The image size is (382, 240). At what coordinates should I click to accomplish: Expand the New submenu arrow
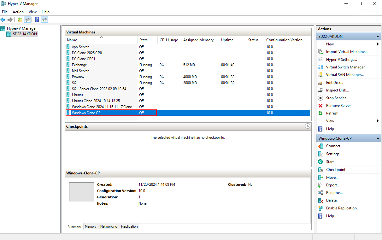(378, 44)
